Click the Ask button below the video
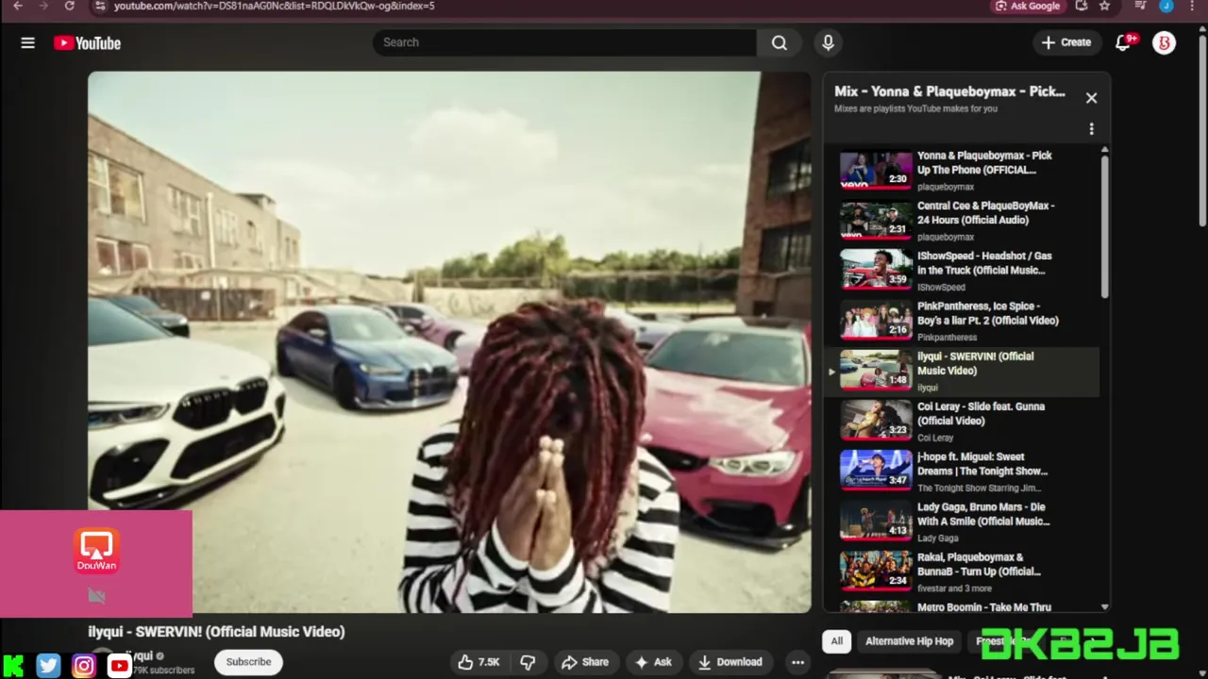Screen dimensions: 1208x679 (x=653, y=662)
